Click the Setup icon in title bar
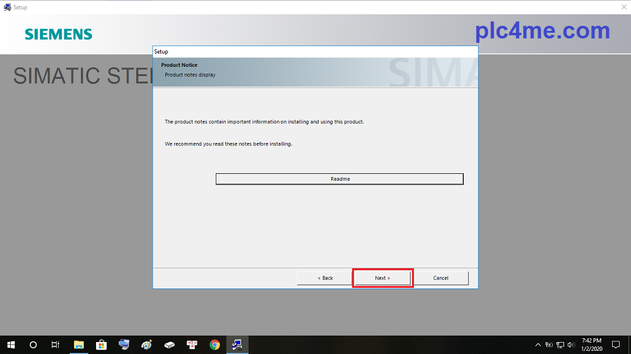This screenshot has height=354, width=631. click(x=7, y=7)
